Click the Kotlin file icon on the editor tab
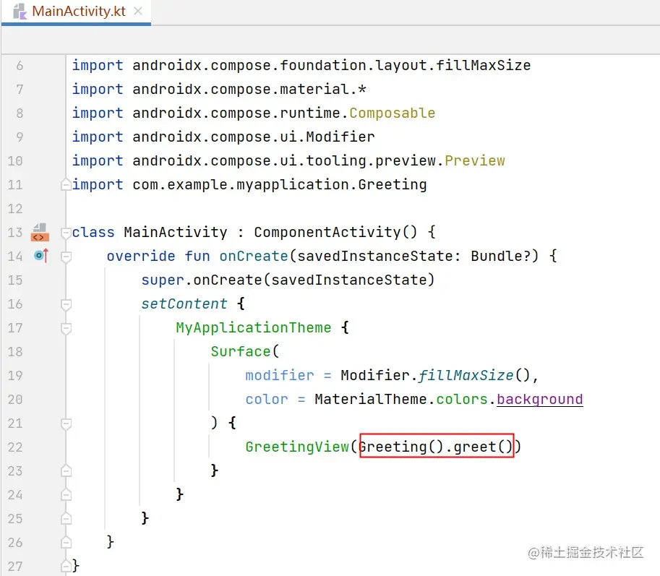The image size is (660, 576). point(17,12)
